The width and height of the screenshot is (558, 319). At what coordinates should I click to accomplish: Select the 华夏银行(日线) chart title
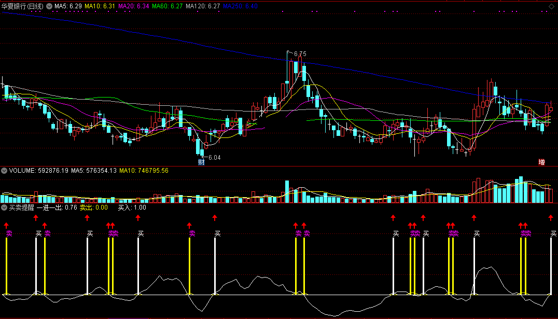[x=22, y=6]
